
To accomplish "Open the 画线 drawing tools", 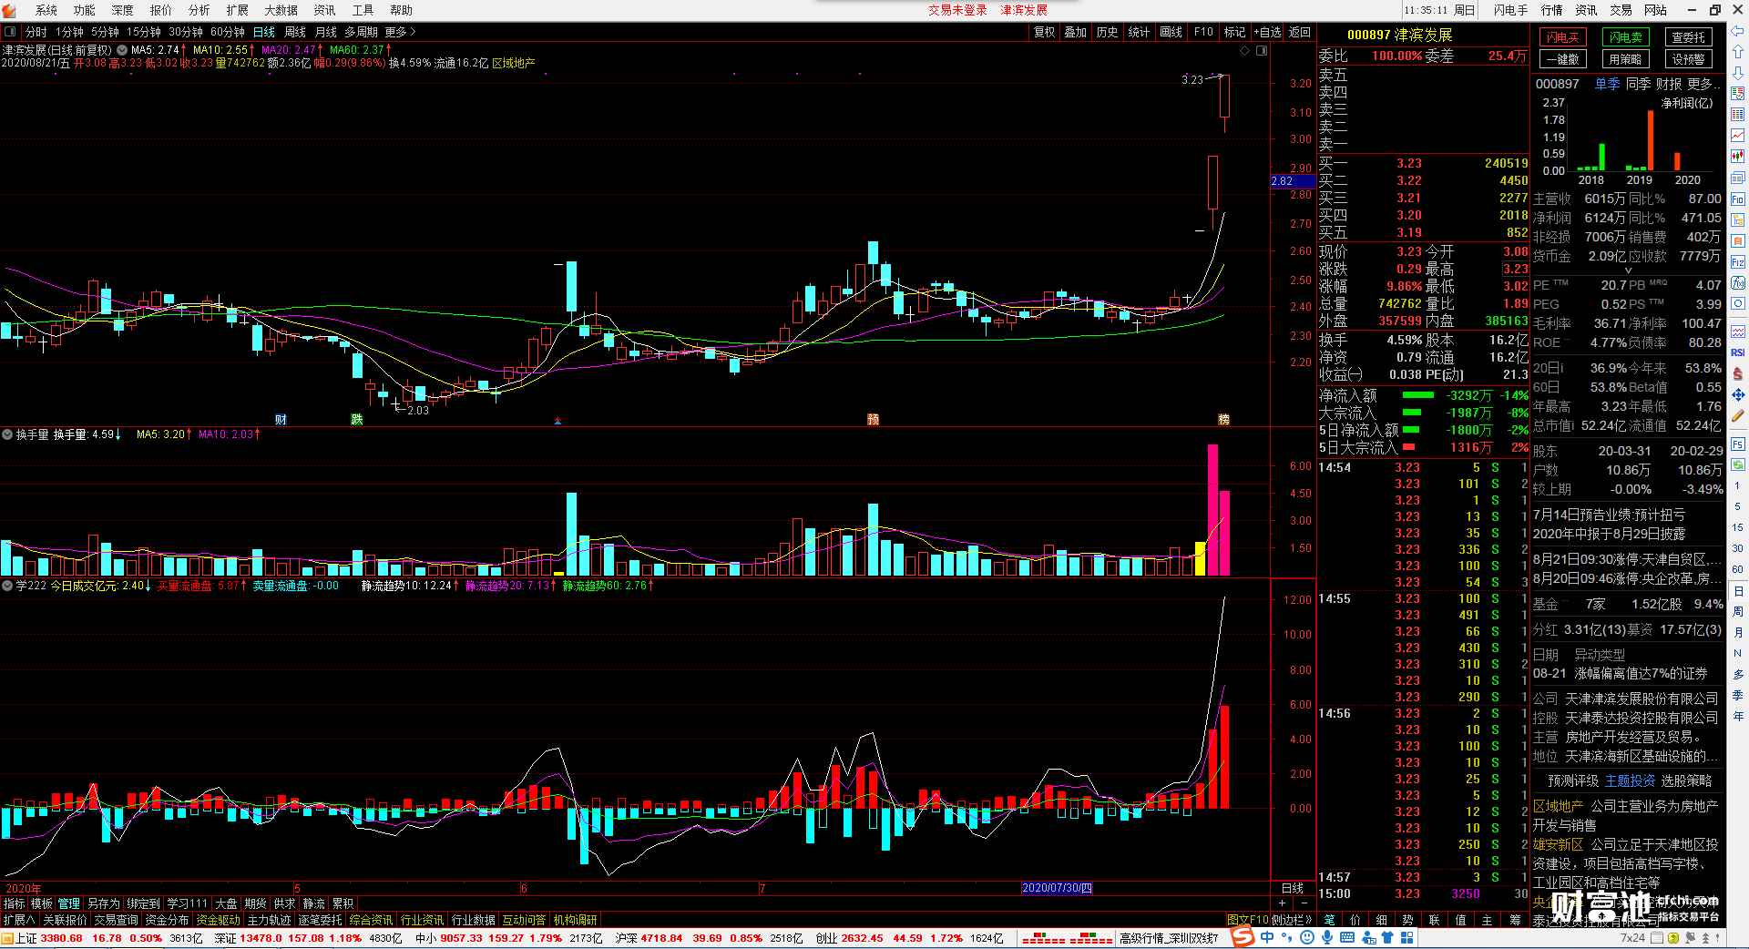I will click(x=1171, y=32).
